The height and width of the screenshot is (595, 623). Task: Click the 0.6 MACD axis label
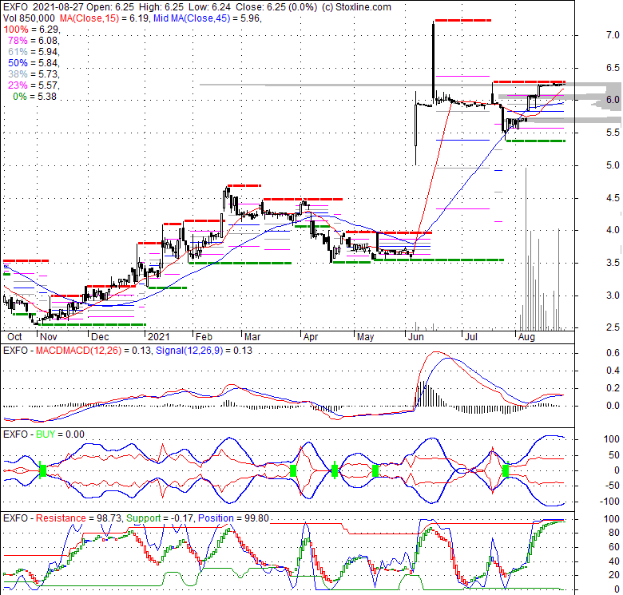[613, 353]
